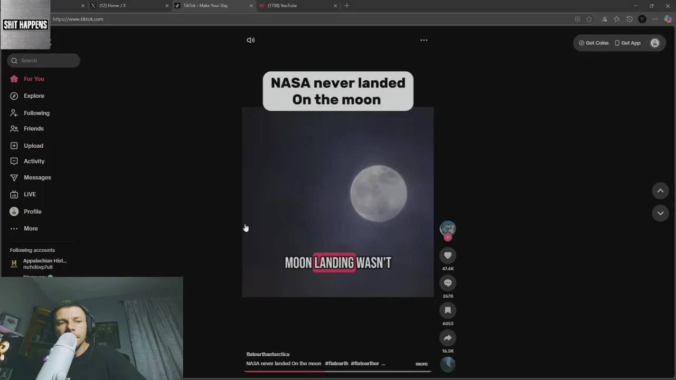Open the Favorites list icon
676x380 pixels.
(617, 19)
